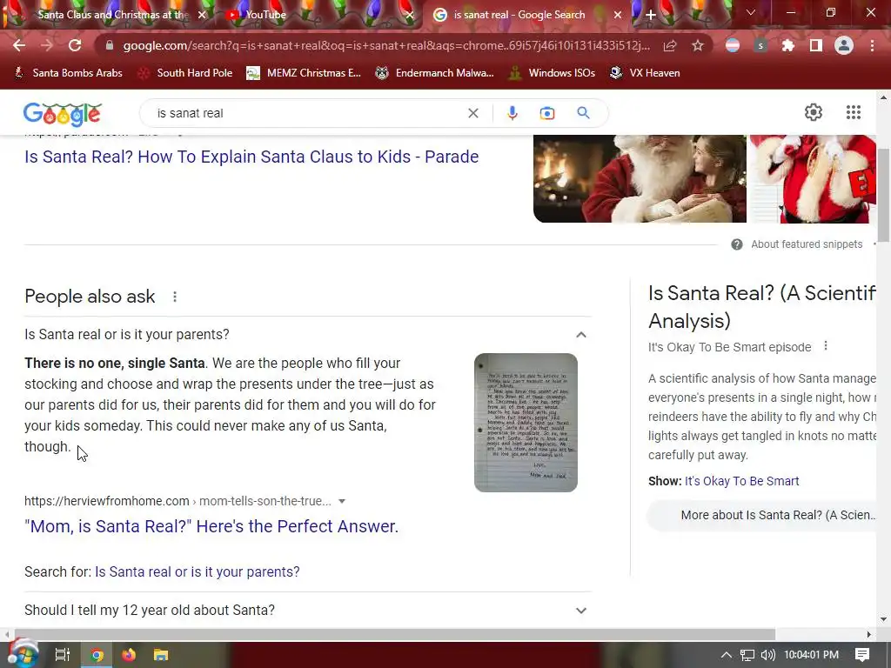Open the volume control in tray
891x668 pixels.
point(767,655)
